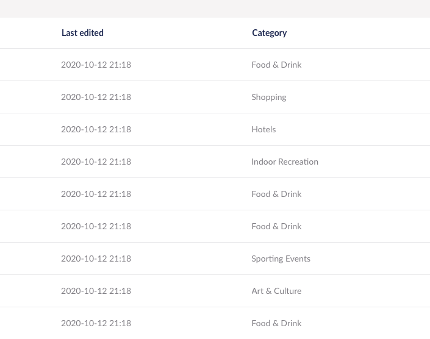This screenshot has width=430, height=339.
Task: Select the Shopping category cell
Action: [269, 98]
